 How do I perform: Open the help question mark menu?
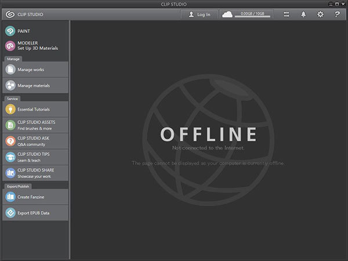click(x=337, y=14)
